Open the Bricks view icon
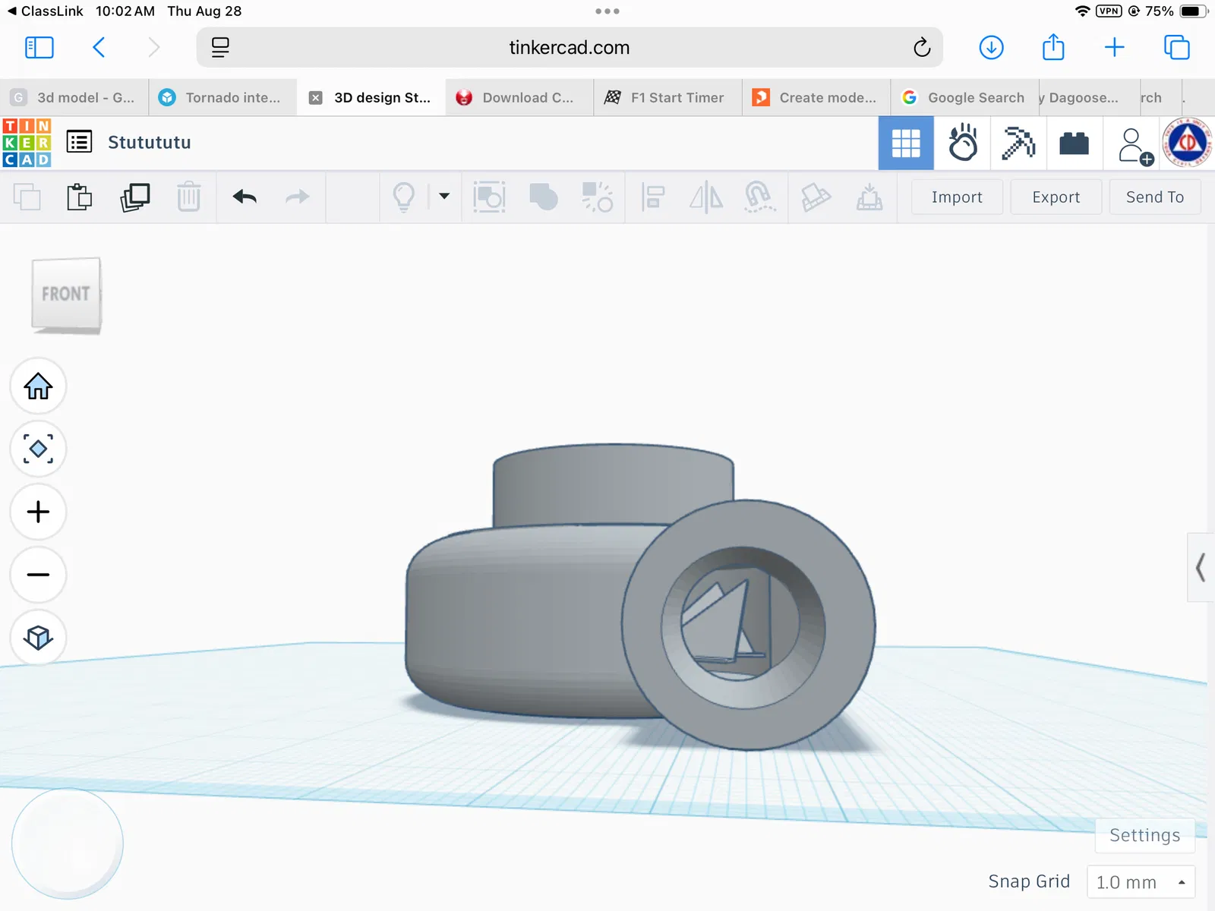 pos(1074,143)
